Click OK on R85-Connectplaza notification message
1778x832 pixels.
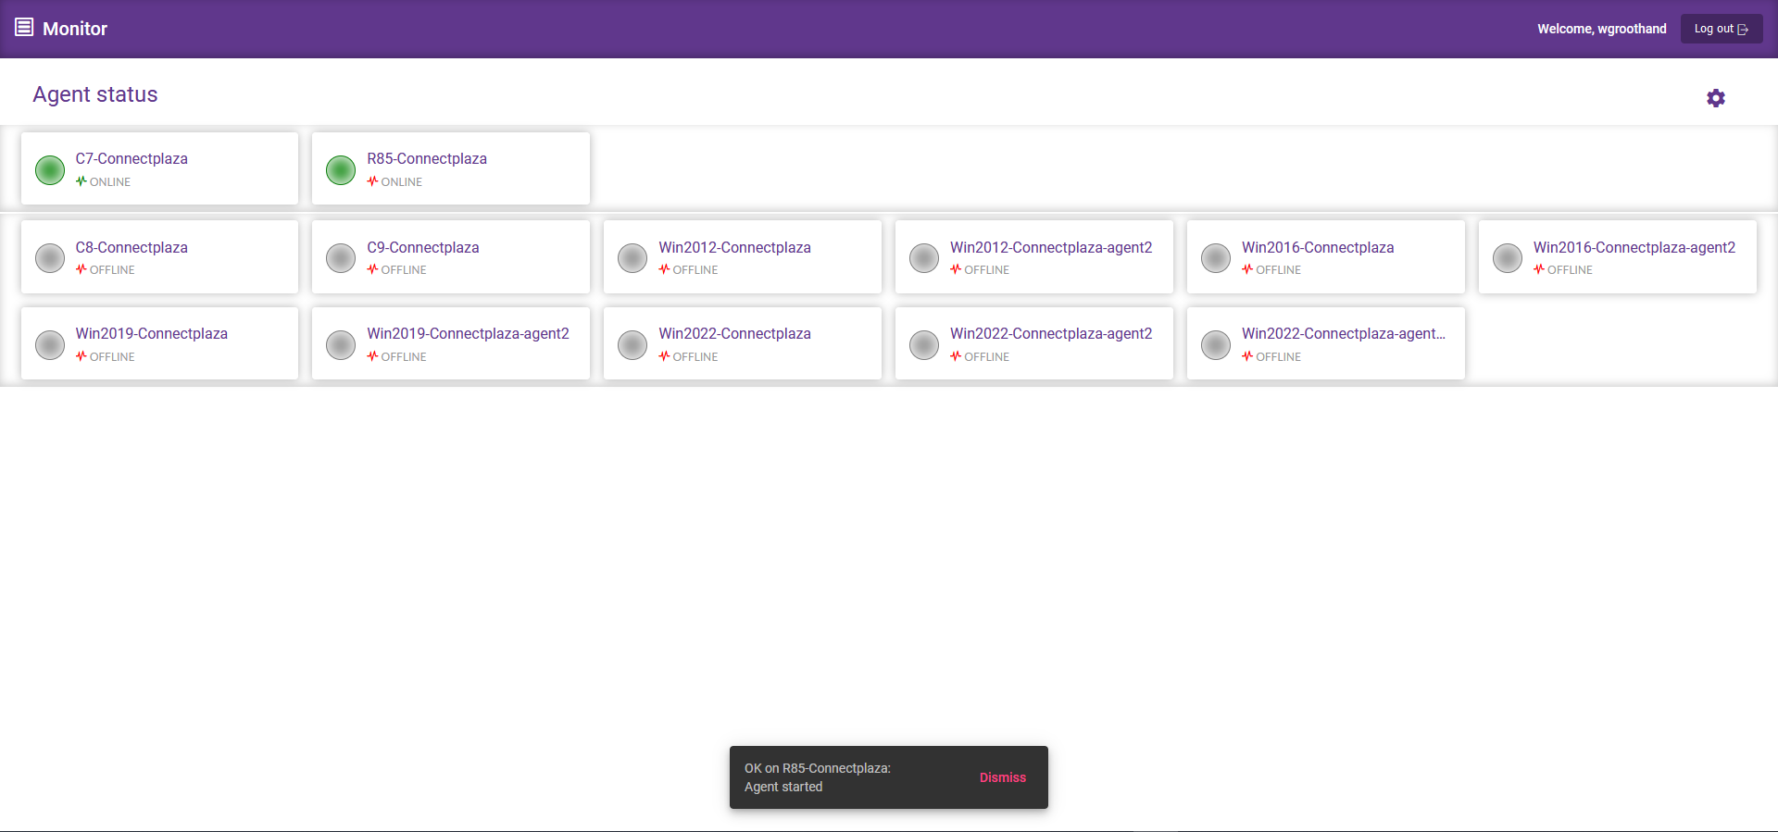pos(818,777)
